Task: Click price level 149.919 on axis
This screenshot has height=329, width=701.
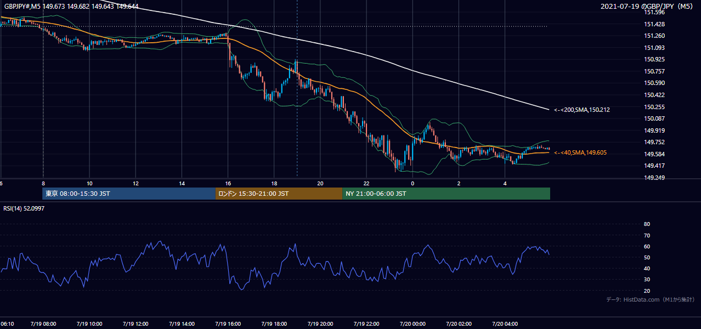Action: (654, 131)
